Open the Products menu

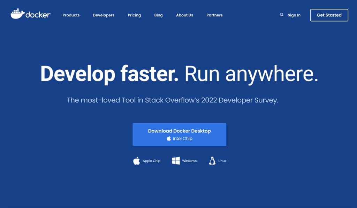[x=71, y=15]
